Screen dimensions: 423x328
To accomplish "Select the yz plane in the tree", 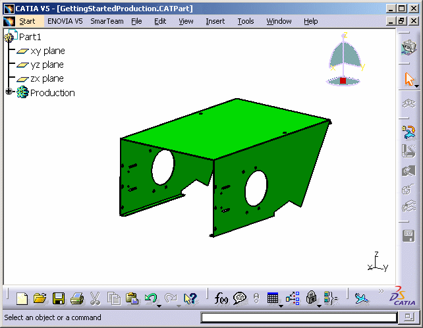I will pyautogui.click(x=47, y=65).
